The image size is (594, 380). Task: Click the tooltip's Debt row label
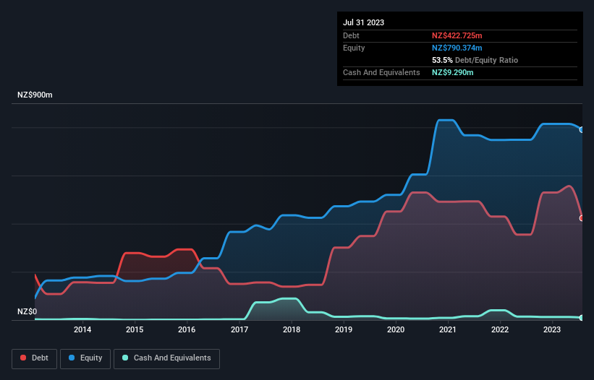[x=351, y=35]
